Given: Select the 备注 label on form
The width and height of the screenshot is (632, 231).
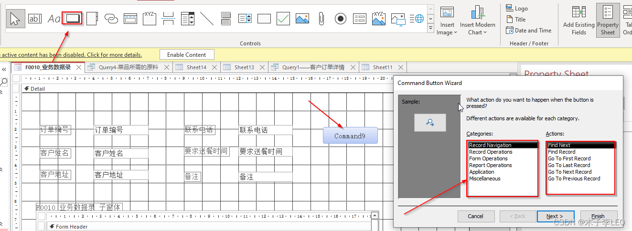Looking at the screenshot, I should (x=193, y=177).
